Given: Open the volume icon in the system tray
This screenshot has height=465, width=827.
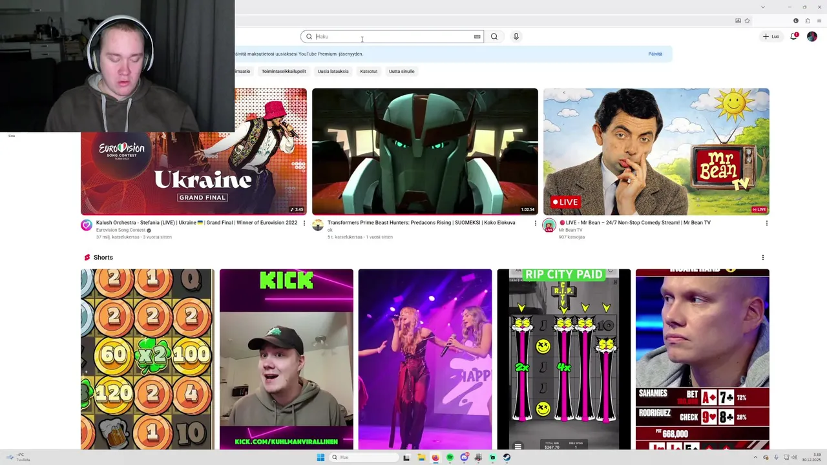Looking at the screenshot, I should (794, 457).
